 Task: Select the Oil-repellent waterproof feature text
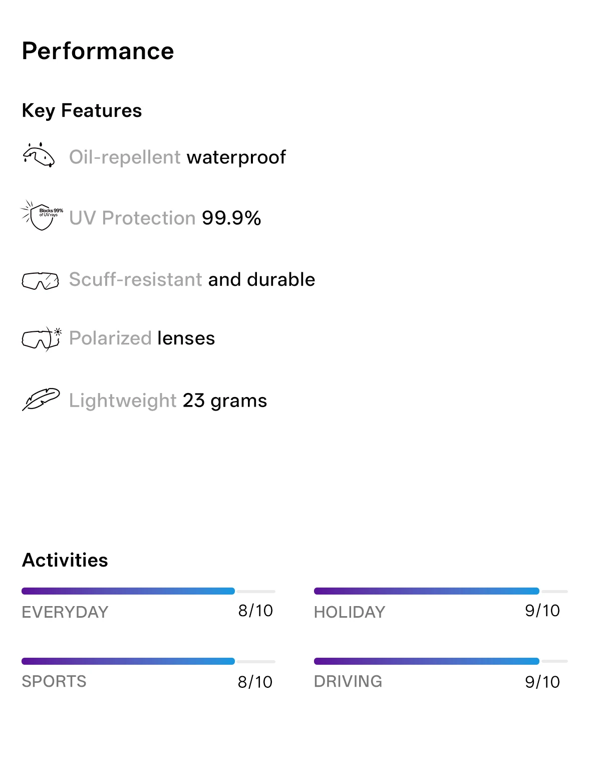coord(177,157)
